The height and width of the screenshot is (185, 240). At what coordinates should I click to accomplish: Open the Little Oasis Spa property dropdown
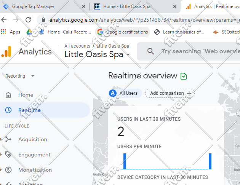pos(97,54)
